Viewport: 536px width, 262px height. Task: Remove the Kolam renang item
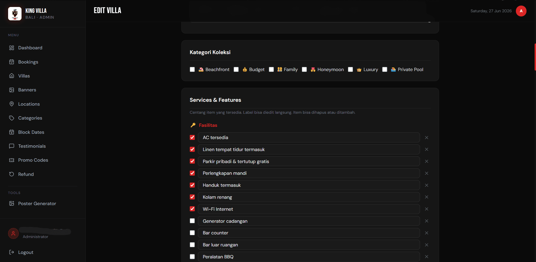426,197
